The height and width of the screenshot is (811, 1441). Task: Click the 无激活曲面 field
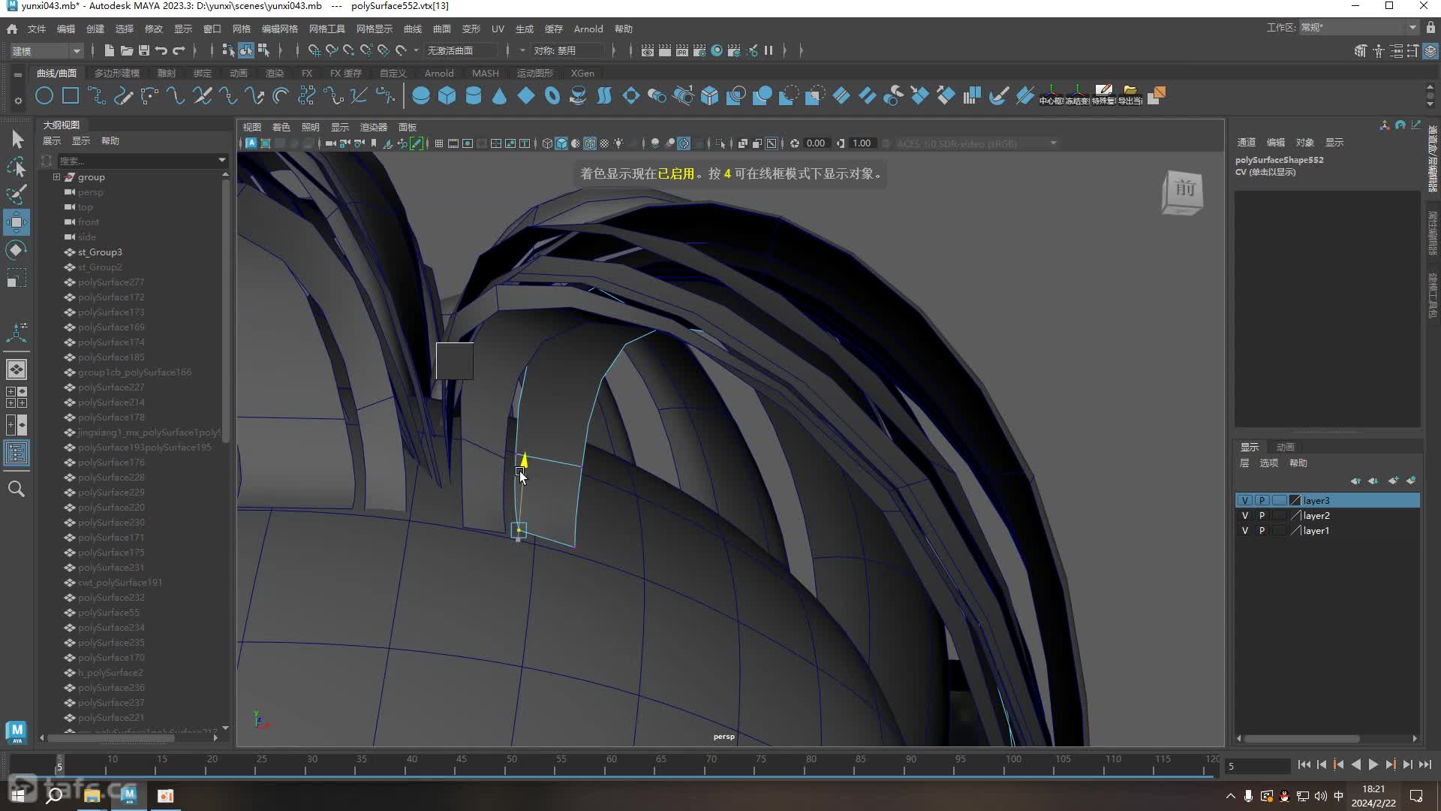461,50
